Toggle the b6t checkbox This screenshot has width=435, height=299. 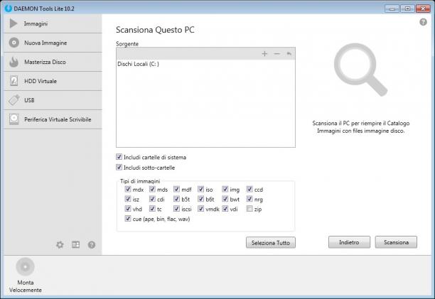point(201,199)
